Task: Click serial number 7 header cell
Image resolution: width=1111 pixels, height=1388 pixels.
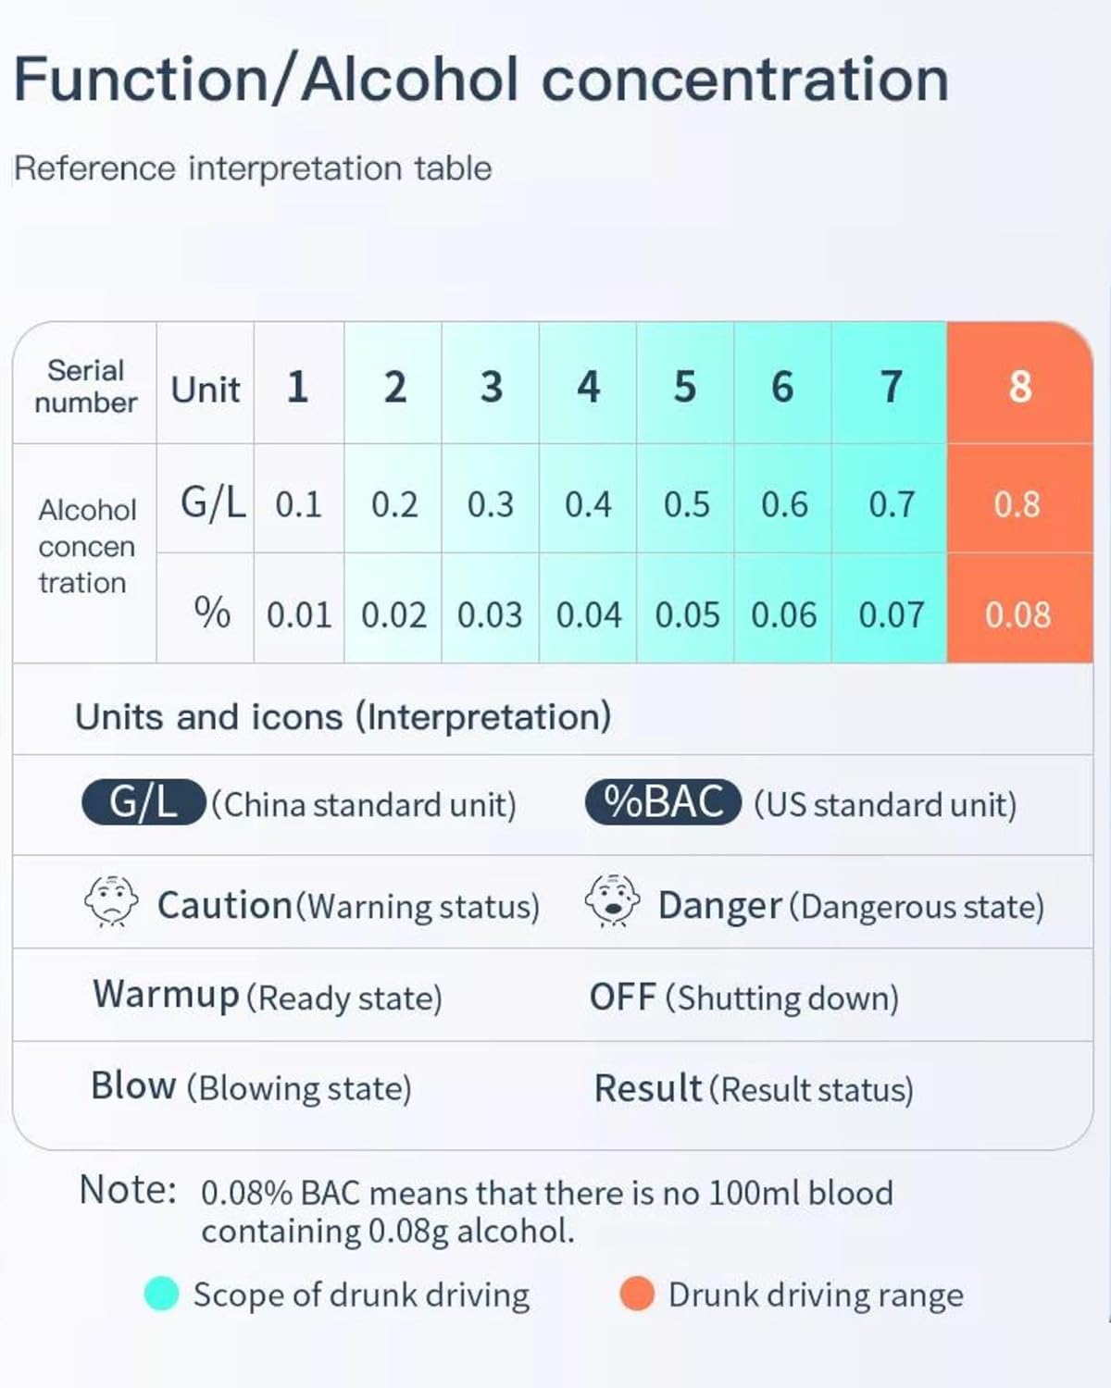Action: click(x=890, y=383)
